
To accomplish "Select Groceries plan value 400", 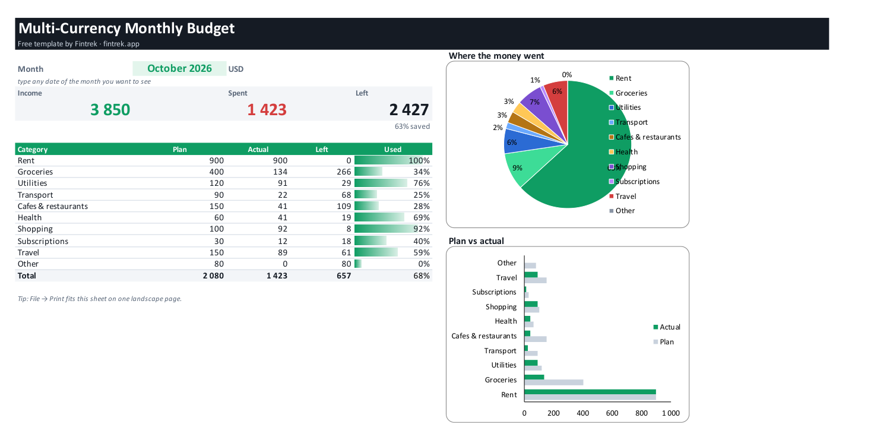I will coord(217,172).
